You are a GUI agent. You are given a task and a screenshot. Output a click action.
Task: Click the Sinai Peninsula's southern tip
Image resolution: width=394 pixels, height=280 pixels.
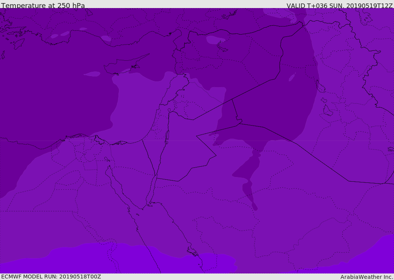click(149, 204)
